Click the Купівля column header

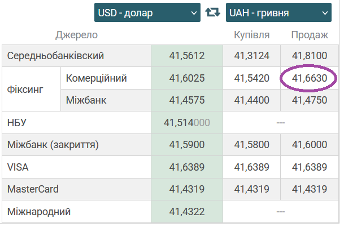[251, 35]
